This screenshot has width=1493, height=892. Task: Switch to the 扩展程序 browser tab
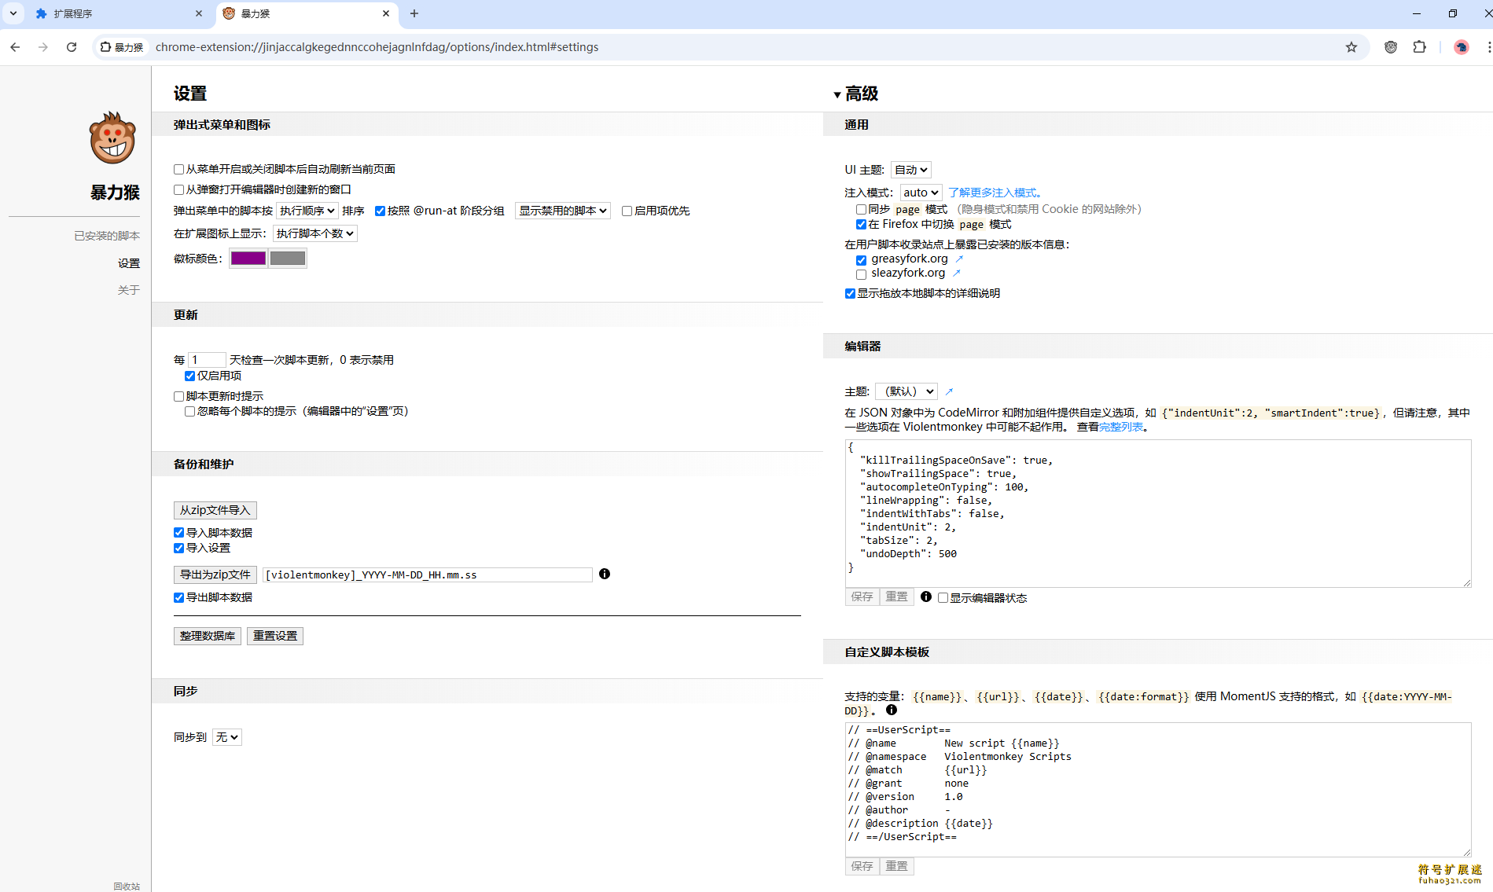pos(118,13)
